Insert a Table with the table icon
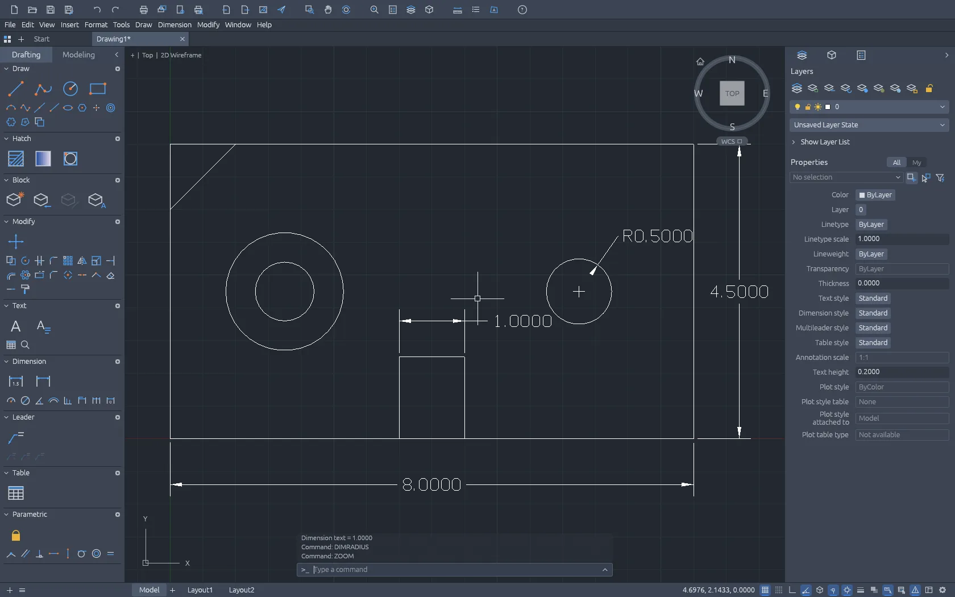Viewport: 955px width, 597px height. (x=16, y=493)
